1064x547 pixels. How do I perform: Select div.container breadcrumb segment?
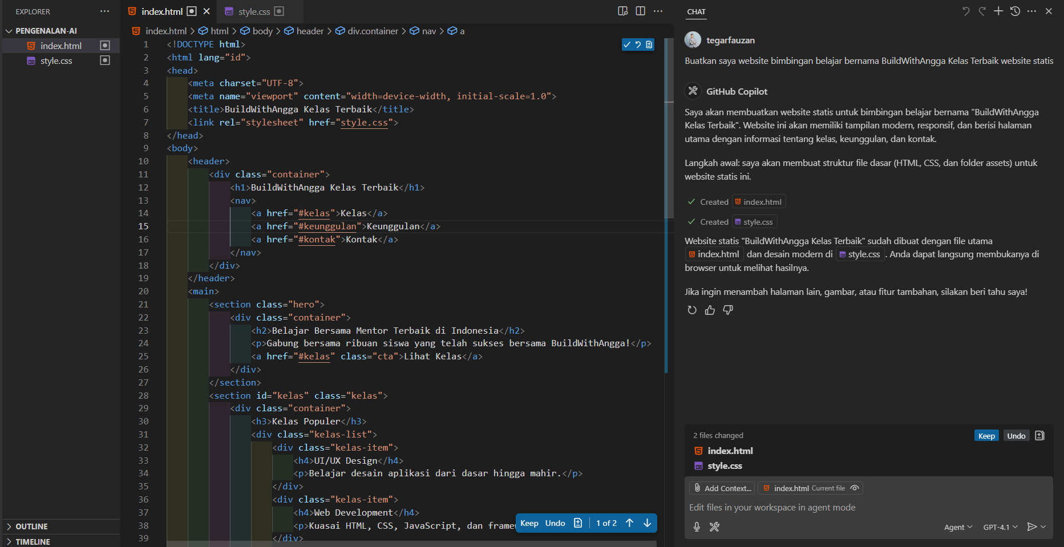[x=373, y=31]
